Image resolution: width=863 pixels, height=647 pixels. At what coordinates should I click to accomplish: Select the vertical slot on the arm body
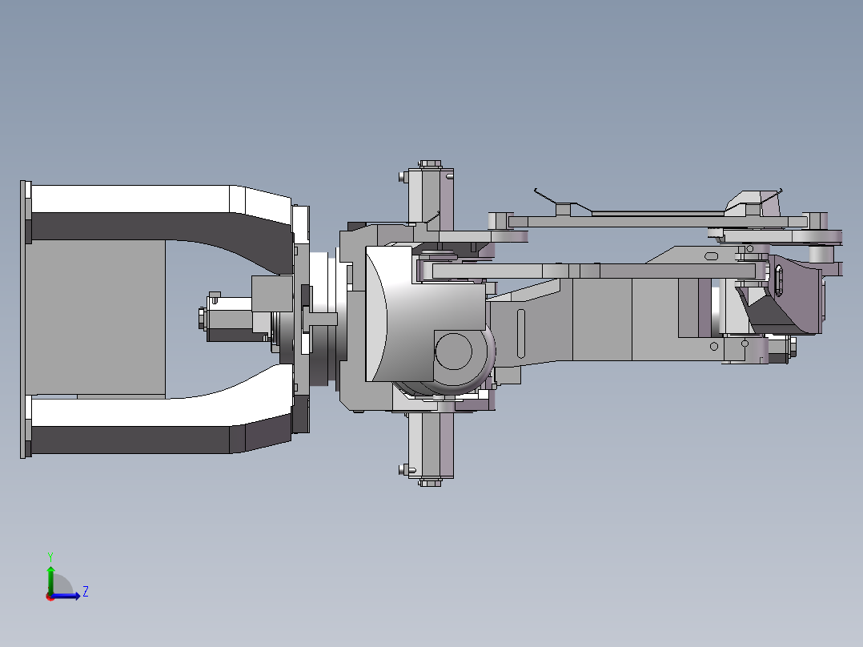pos(520,334)
